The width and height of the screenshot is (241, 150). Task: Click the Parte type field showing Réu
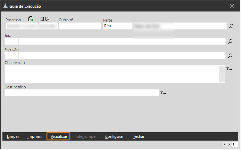(118, 26)
